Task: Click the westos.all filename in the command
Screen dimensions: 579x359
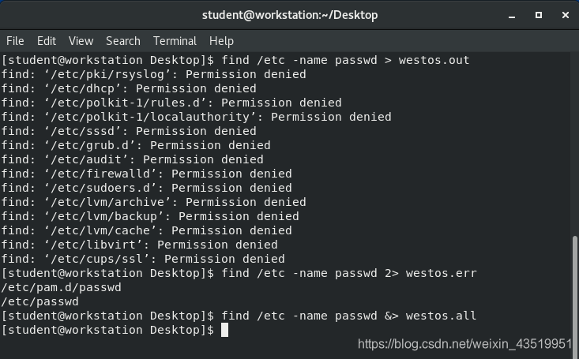Action: pos(441,316)
